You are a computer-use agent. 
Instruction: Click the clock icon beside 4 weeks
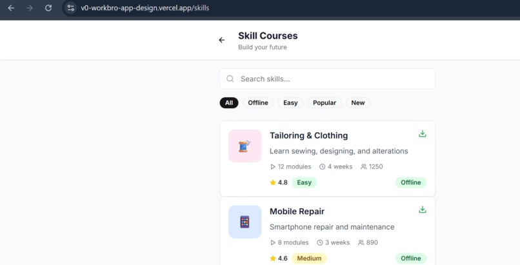coord(323,166)
